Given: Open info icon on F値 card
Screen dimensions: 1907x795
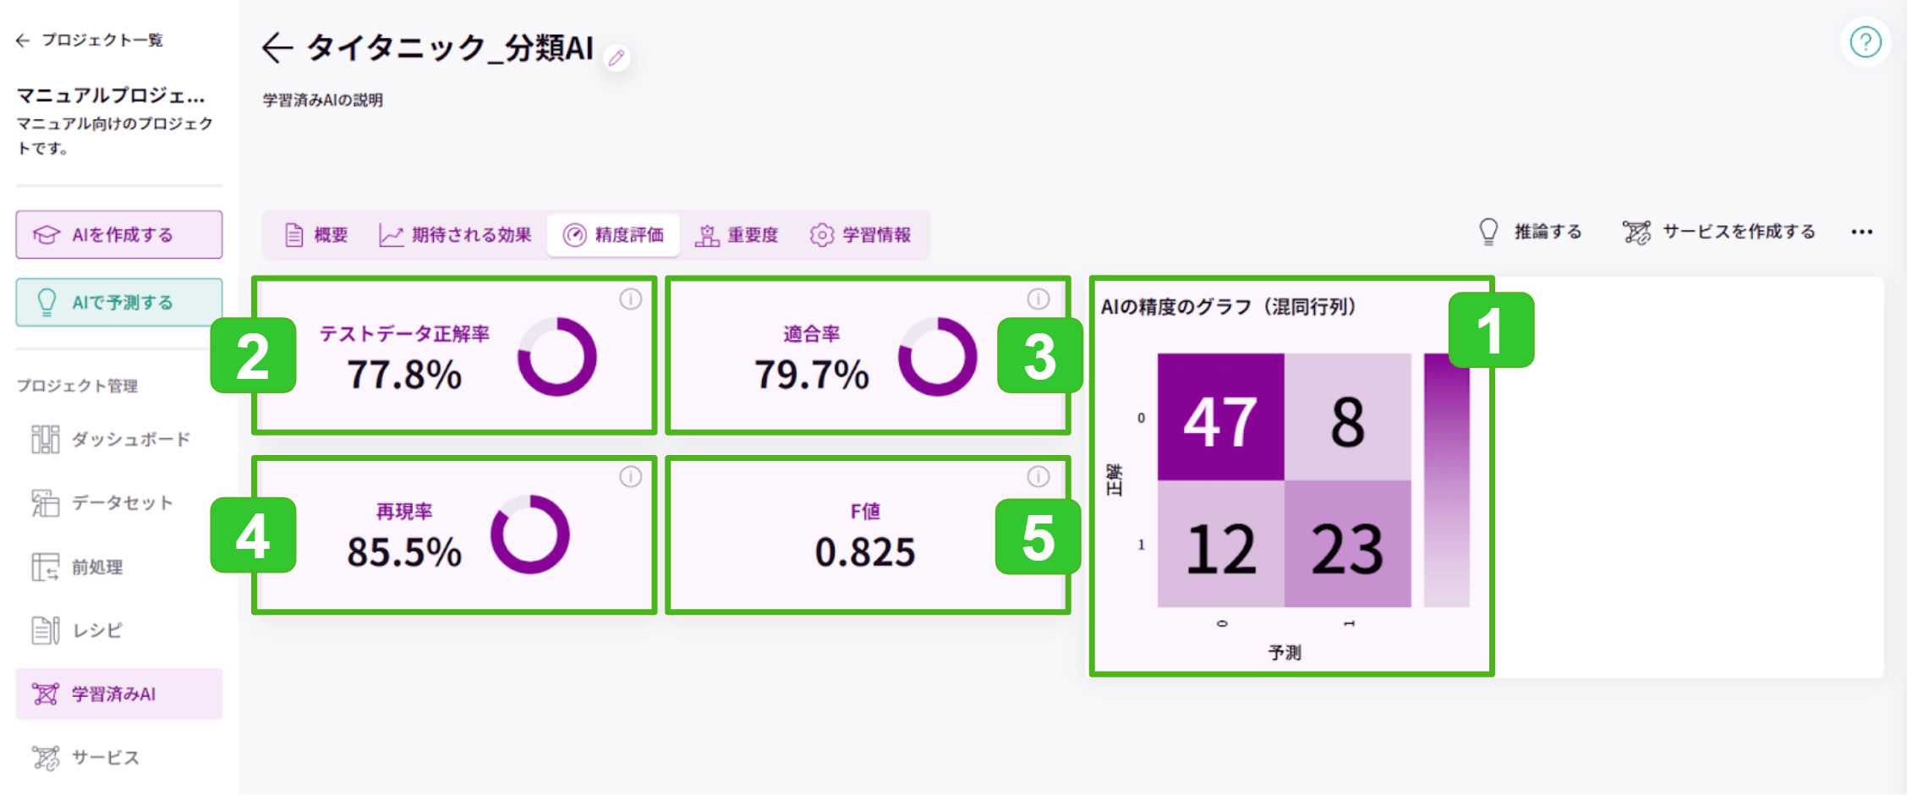Looking at the screenshot, I should pos(1038,477).
